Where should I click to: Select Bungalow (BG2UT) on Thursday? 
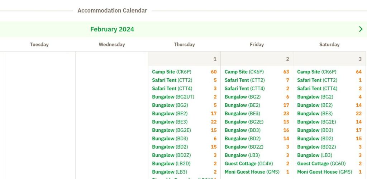(x=173, y=97)
